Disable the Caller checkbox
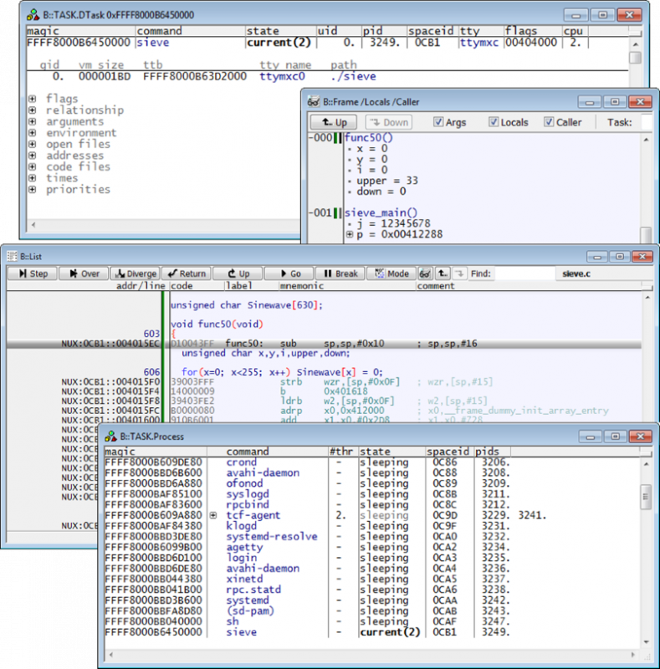 tap(549, 122)
